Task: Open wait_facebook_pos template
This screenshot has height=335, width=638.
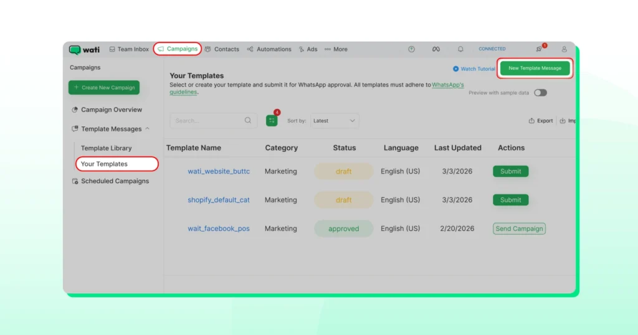Action: [219, 229]
